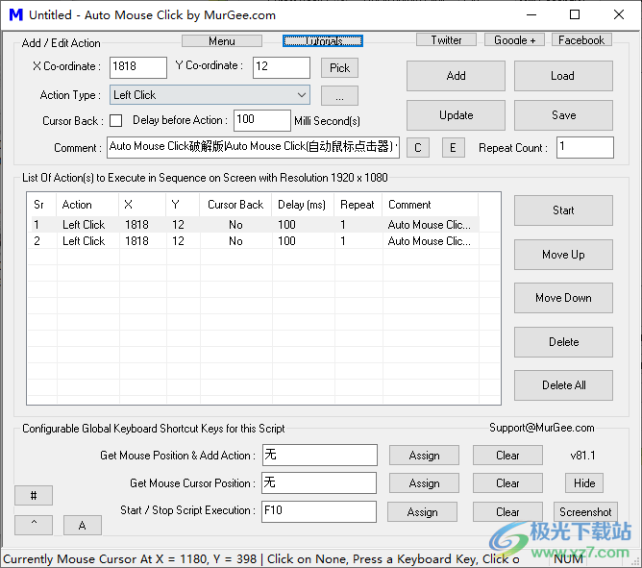The image size is (642, 568).
Task: Click the Hide button
Action: click(x=584, y=483)
